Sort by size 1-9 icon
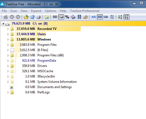The width and height of the screenshot is (146, 119). (126, 17)
